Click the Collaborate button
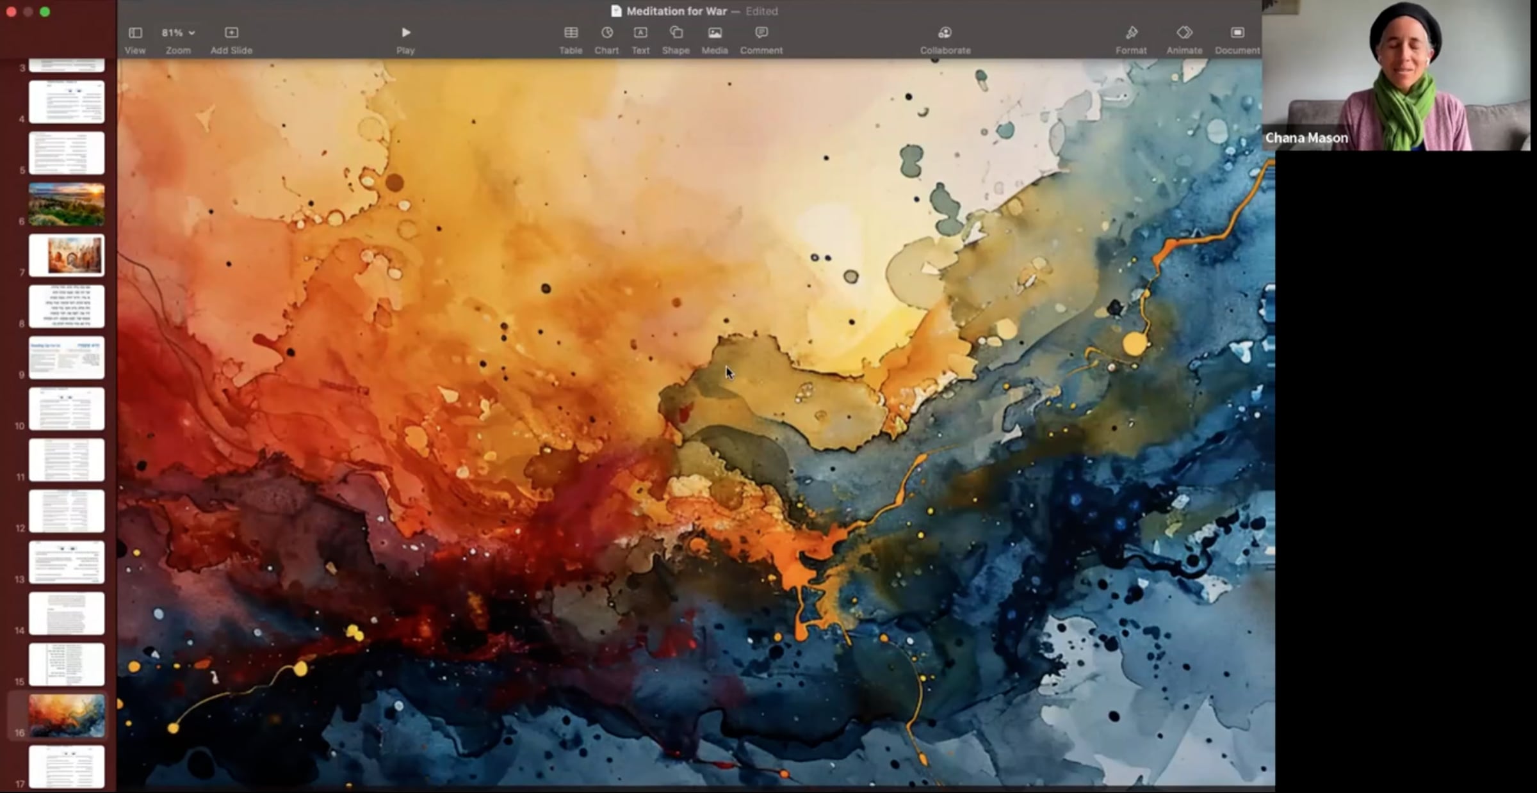This screenshot has width=1537, height=793. pos(945,33)
